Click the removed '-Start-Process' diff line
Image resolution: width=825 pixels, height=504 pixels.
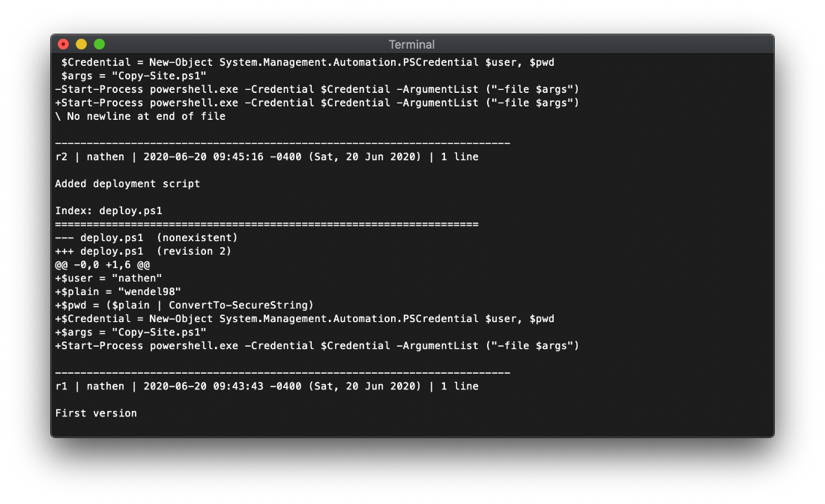[x=317, y=89]
